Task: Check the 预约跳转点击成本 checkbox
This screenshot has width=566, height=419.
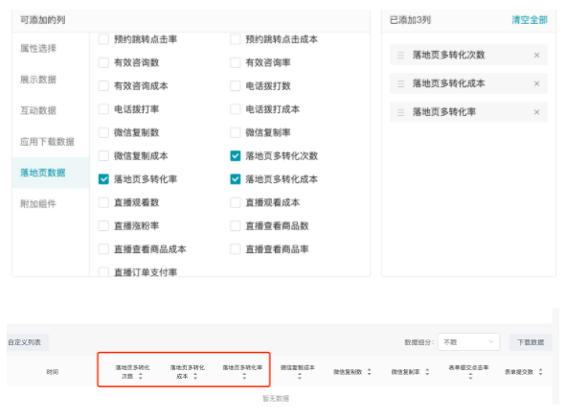Action: [236, 39]
